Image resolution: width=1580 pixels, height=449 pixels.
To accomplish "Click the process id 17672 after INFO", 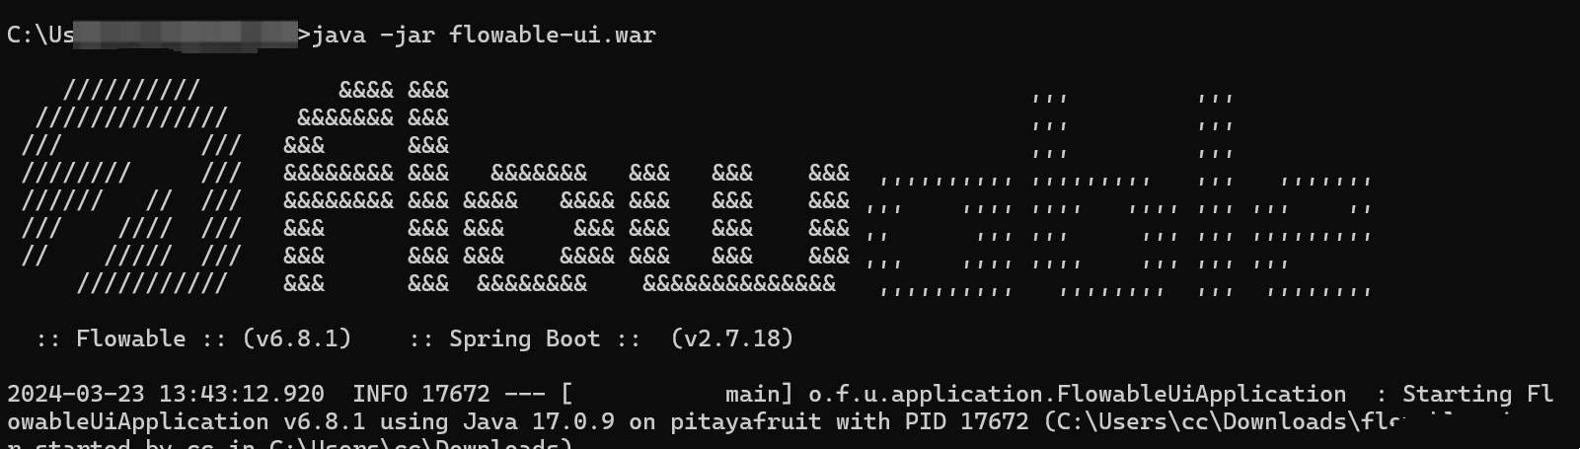I will (456, 394).
